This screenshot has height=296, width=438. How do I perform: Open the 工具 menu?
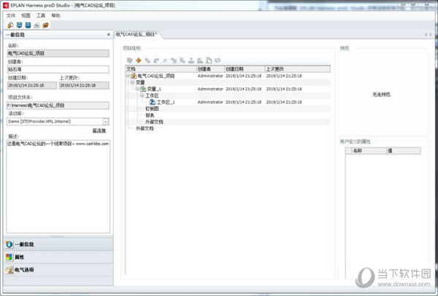tap(41, 15)
